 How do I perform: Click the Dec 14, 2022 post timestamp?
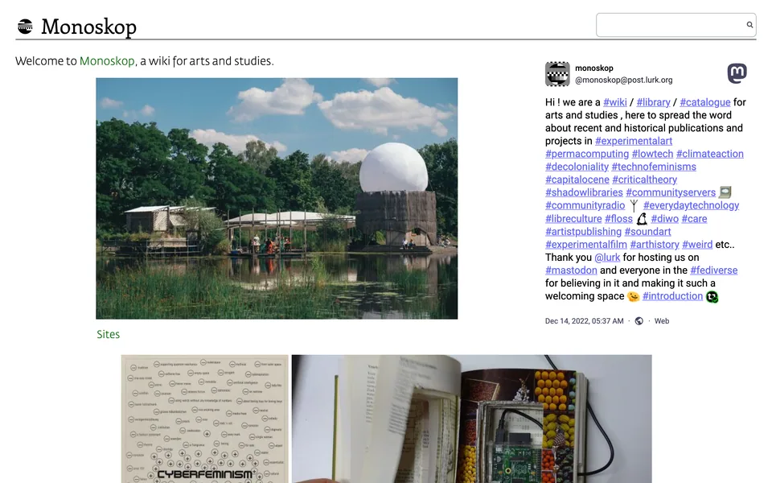pyautogui.click(x=585, y=321)
